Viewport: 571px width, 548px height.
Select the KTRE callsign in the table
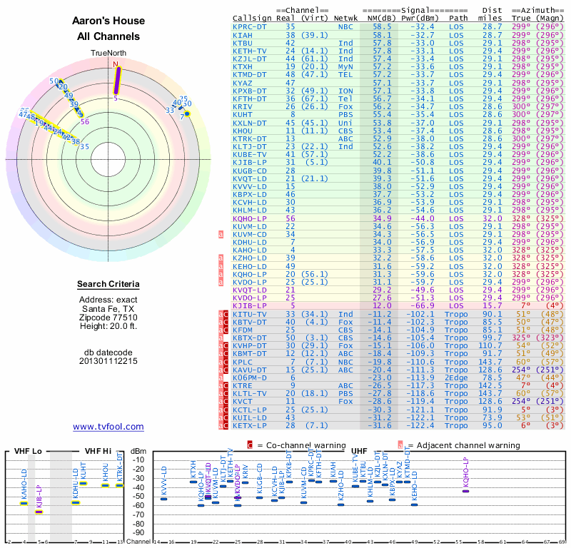click(x=243, y=386)
